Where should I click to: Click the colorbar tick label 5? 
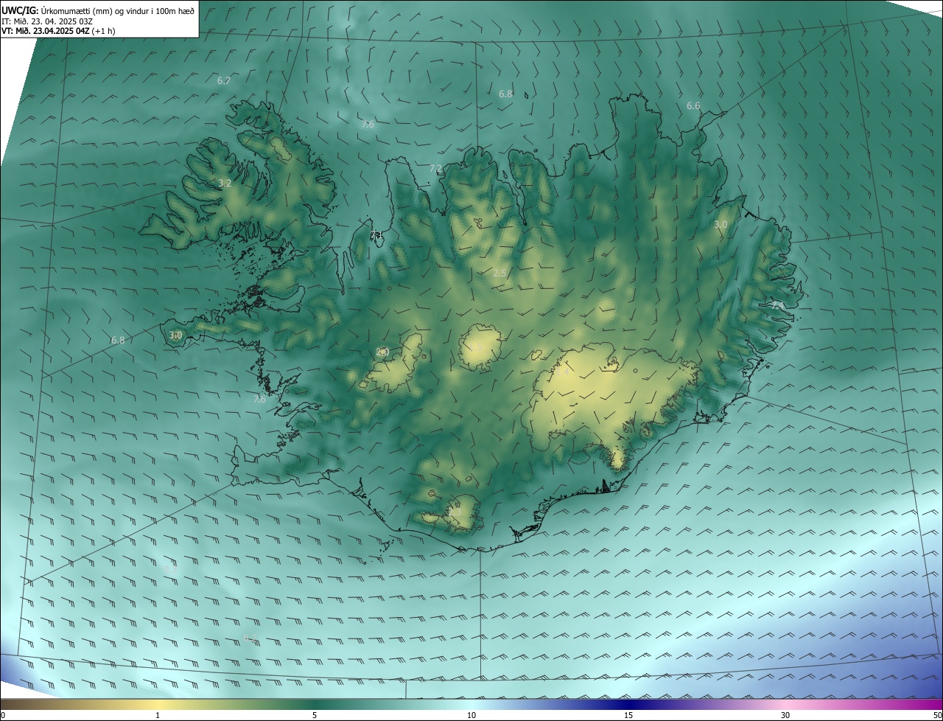tap(315, 715)
